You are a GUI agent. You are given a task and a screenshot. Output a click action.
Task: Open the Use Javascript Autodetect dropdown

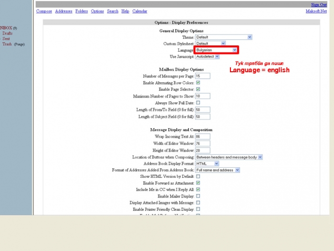207,56
